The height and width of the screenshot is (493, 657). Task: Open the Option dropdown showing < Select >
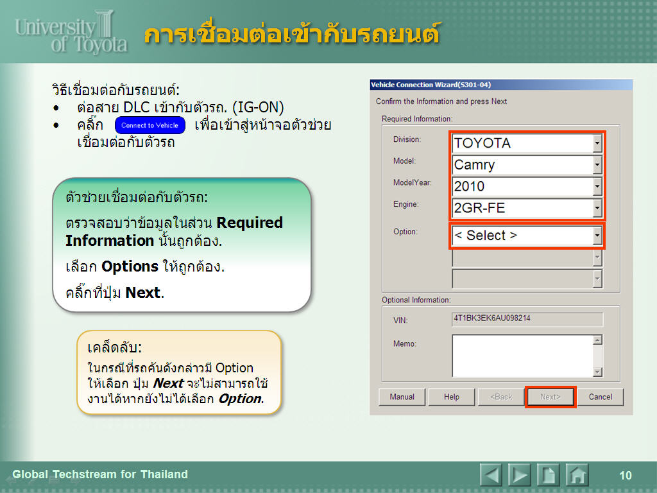tap(527, 236)
